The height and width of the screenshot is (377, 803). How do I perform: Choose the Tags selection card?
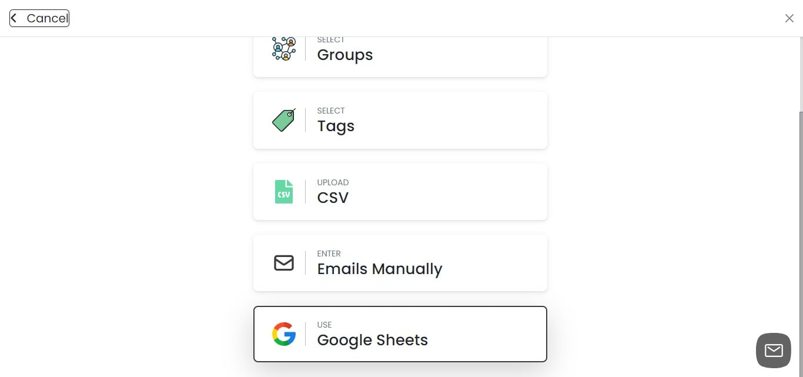(x=400, y=120)
